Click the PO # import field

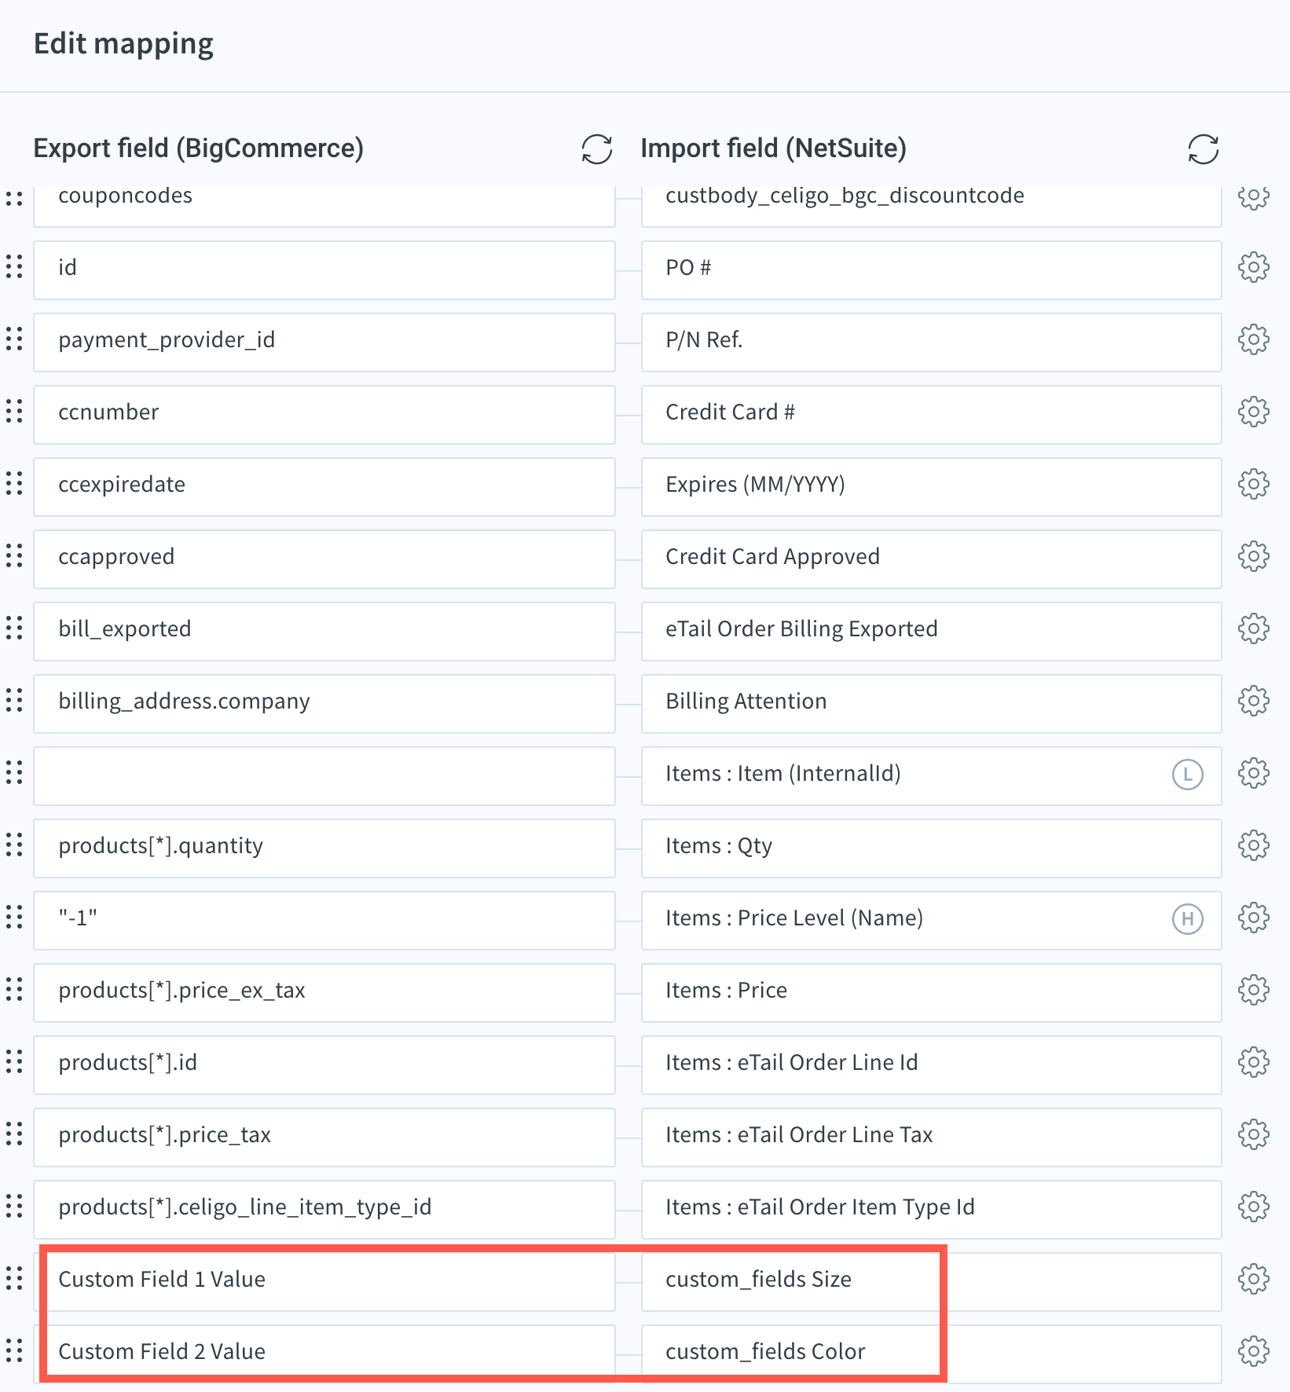pos(931,270)
